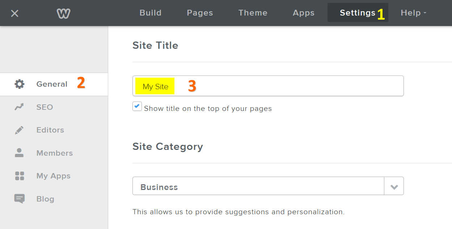Switch to the Build tab

[151, 13]
